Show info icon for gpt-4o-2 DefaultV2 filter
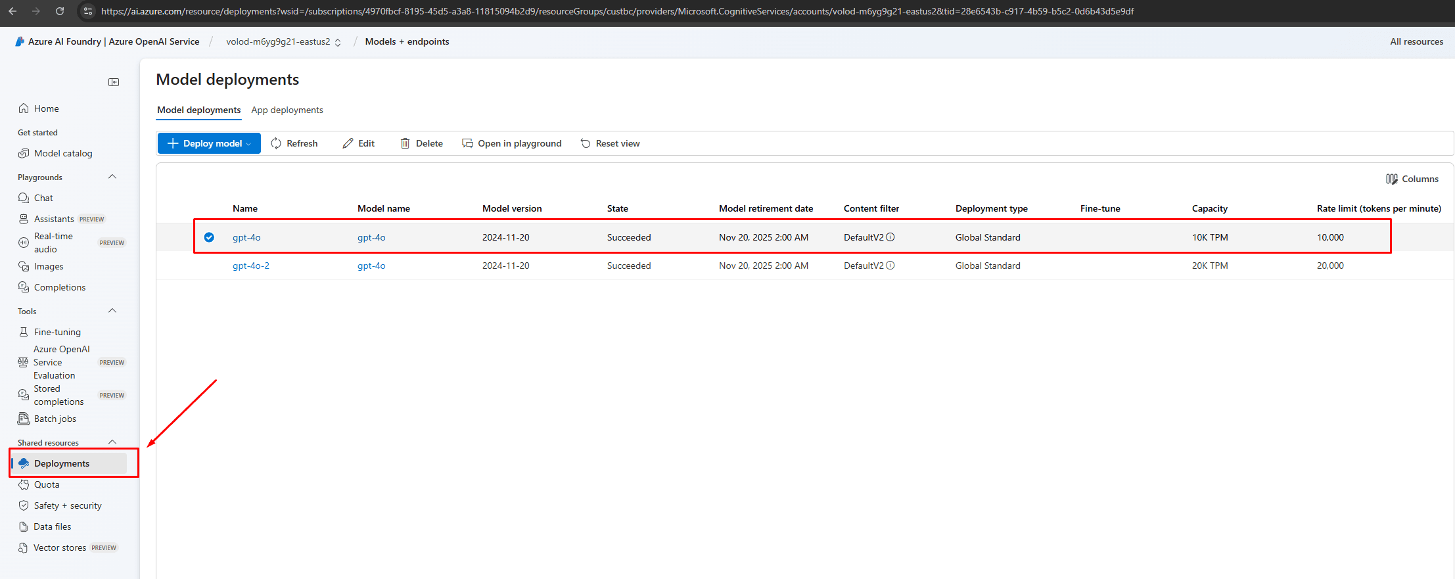The width and height of the screenshot is (1455, 579). [x=890, y=266]
